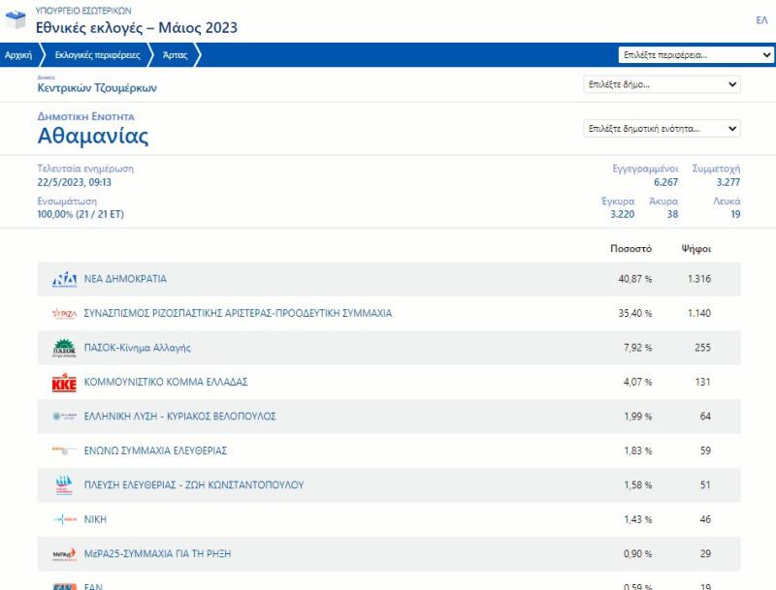This screenshot has height=590, width=776.
Task: Click the ΝΕΑ ΔΗΜΟΚΡΑΤΙΑ party name
Action: point(125,279)
